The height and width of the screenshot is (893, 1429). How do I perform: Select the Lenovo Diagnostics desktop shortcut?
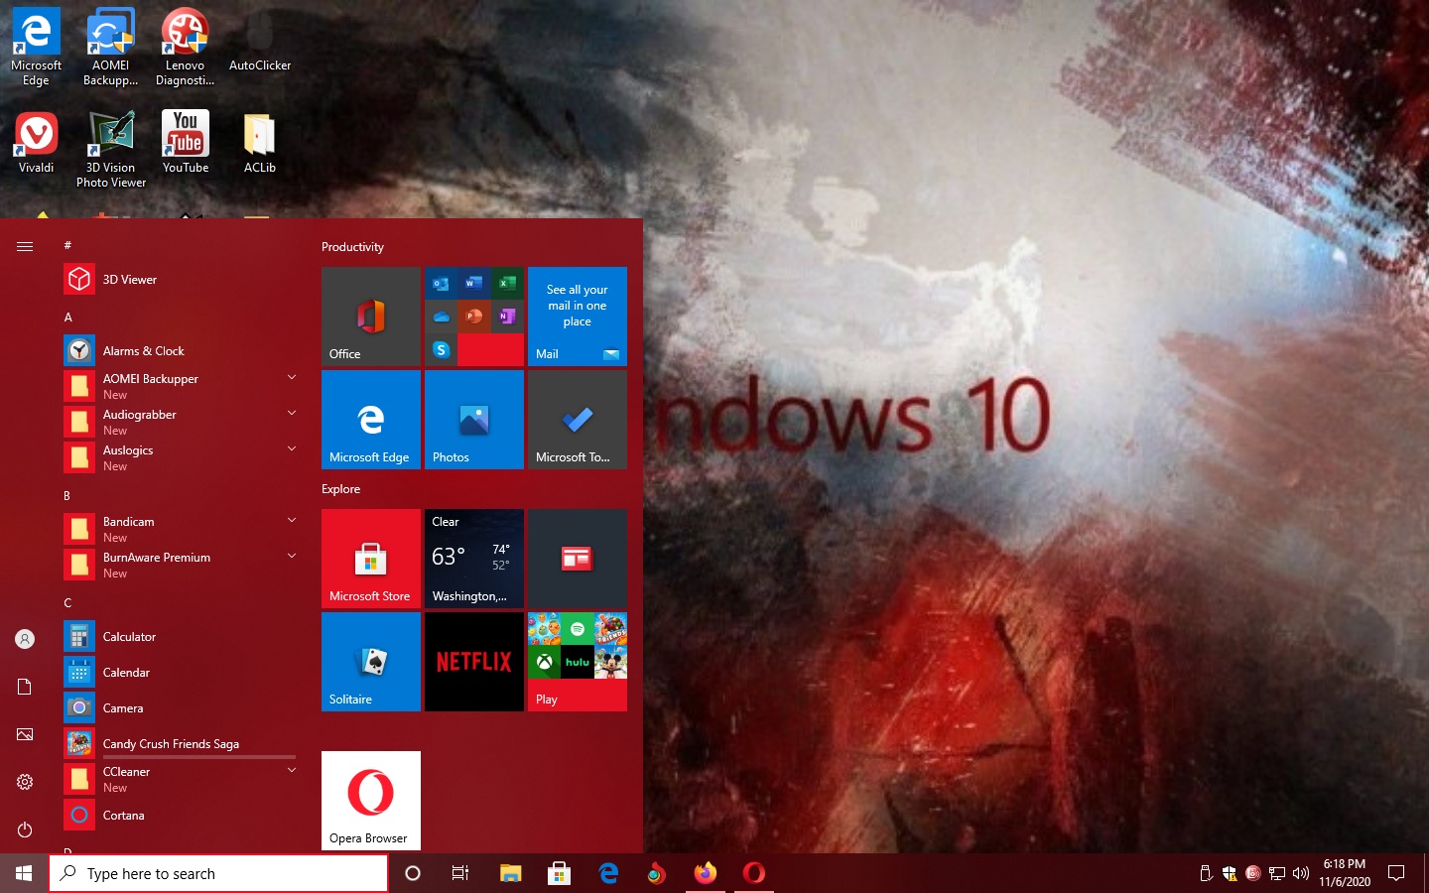click(186, 48)
